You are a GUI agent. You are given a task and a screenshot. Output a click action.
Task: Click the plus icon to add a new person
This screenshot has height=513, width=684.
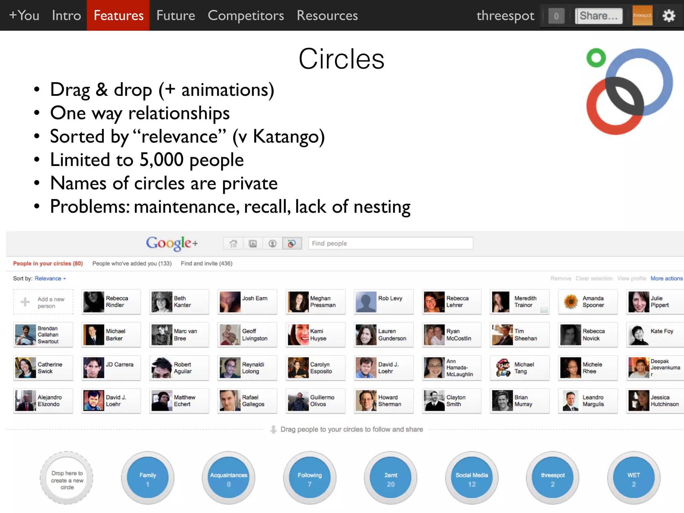[25, 302]
